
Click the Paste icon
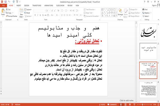3,11
